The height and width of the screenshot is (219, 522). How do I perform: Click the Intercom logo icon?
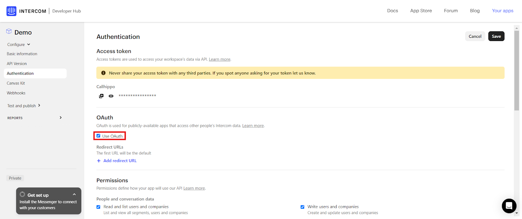tap(11, 11)
